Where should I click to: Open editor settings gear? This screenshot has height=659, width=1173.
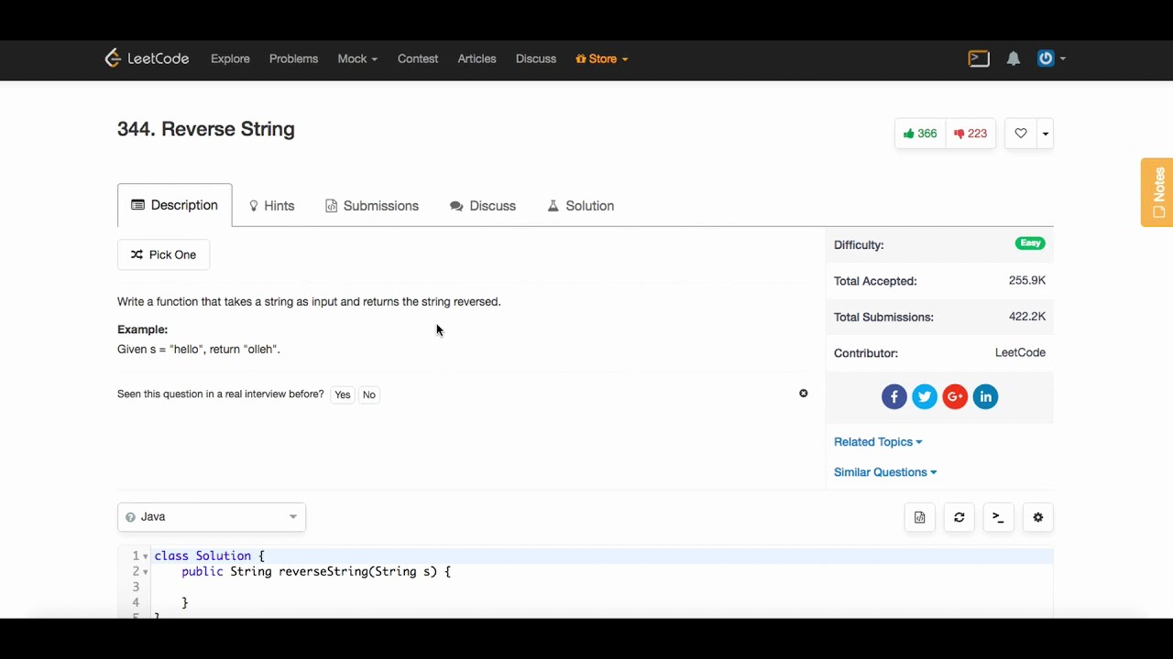click(1038, 517)
